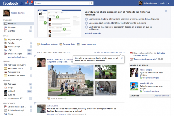Close the Haz clic o desplázate tooltip

pyautogui.click(x=122, y=58)
